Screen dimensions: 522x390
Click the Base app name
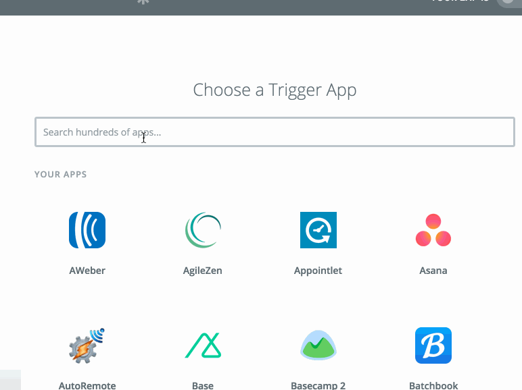pyautogui.click(x=203, y=386)
